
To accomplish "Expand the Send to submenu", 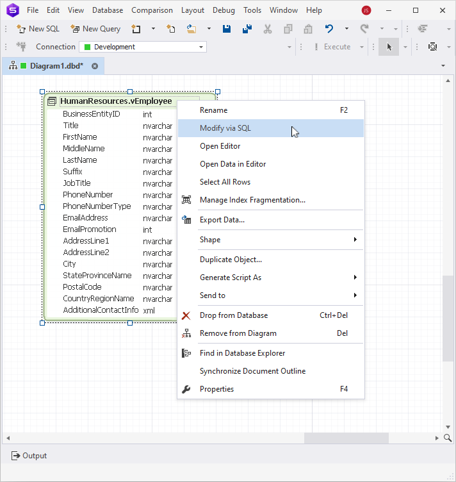I will point(271,295).
